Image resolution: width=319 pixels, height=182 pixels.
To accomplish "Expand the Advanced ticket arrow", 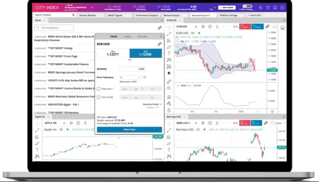I will [x=161, y=104].
